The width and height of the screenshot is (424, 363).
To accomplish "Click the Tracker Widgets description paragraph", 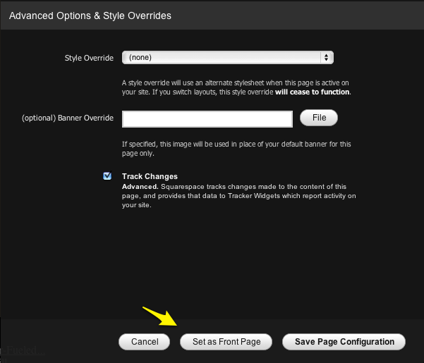I will coord(240,196).
